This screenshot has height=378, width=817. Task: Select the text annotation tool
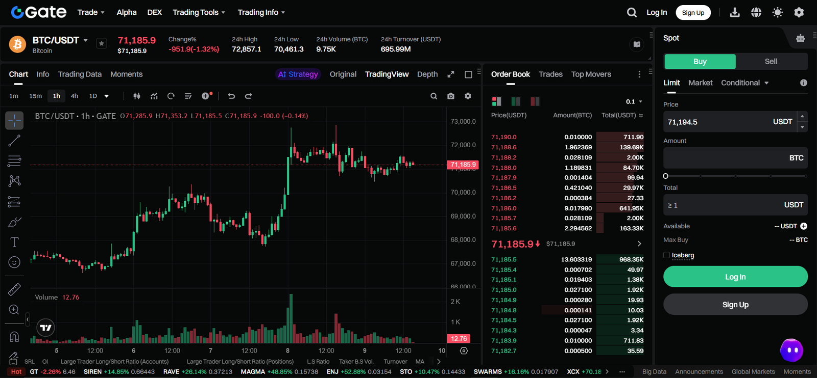click(14, 242)
